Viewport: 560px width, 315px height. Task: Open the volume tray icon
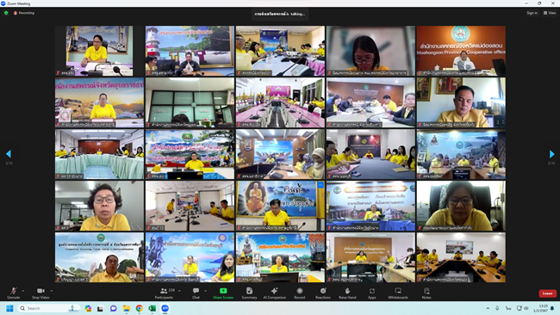pos(526,308)
